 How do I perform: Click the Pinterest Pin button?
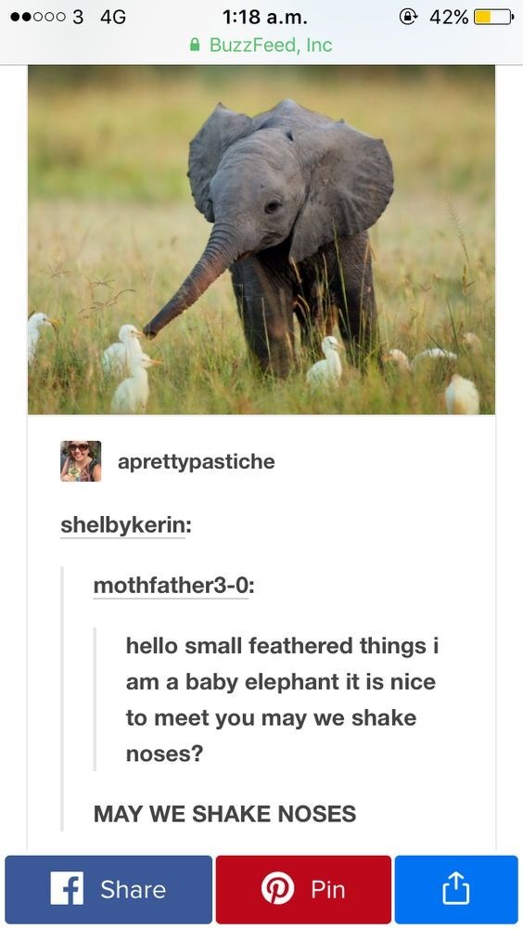click(303, 889)
